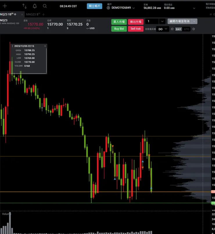Screen dimensions: 215x234
Task: Click the 15788.25 open value in data box
Action: [x=29, y=50]
